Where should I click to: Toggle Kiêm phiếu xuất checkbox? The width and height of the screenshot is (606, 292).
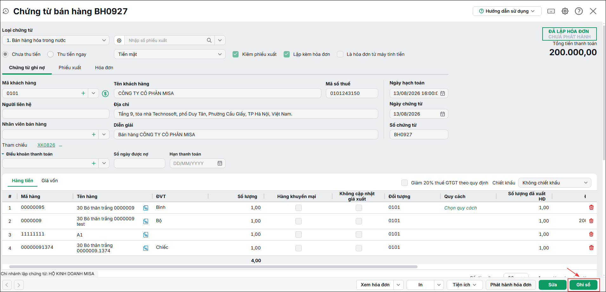point(235,54)
